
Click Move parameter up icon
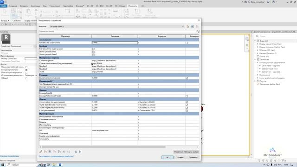click(64, 152)
